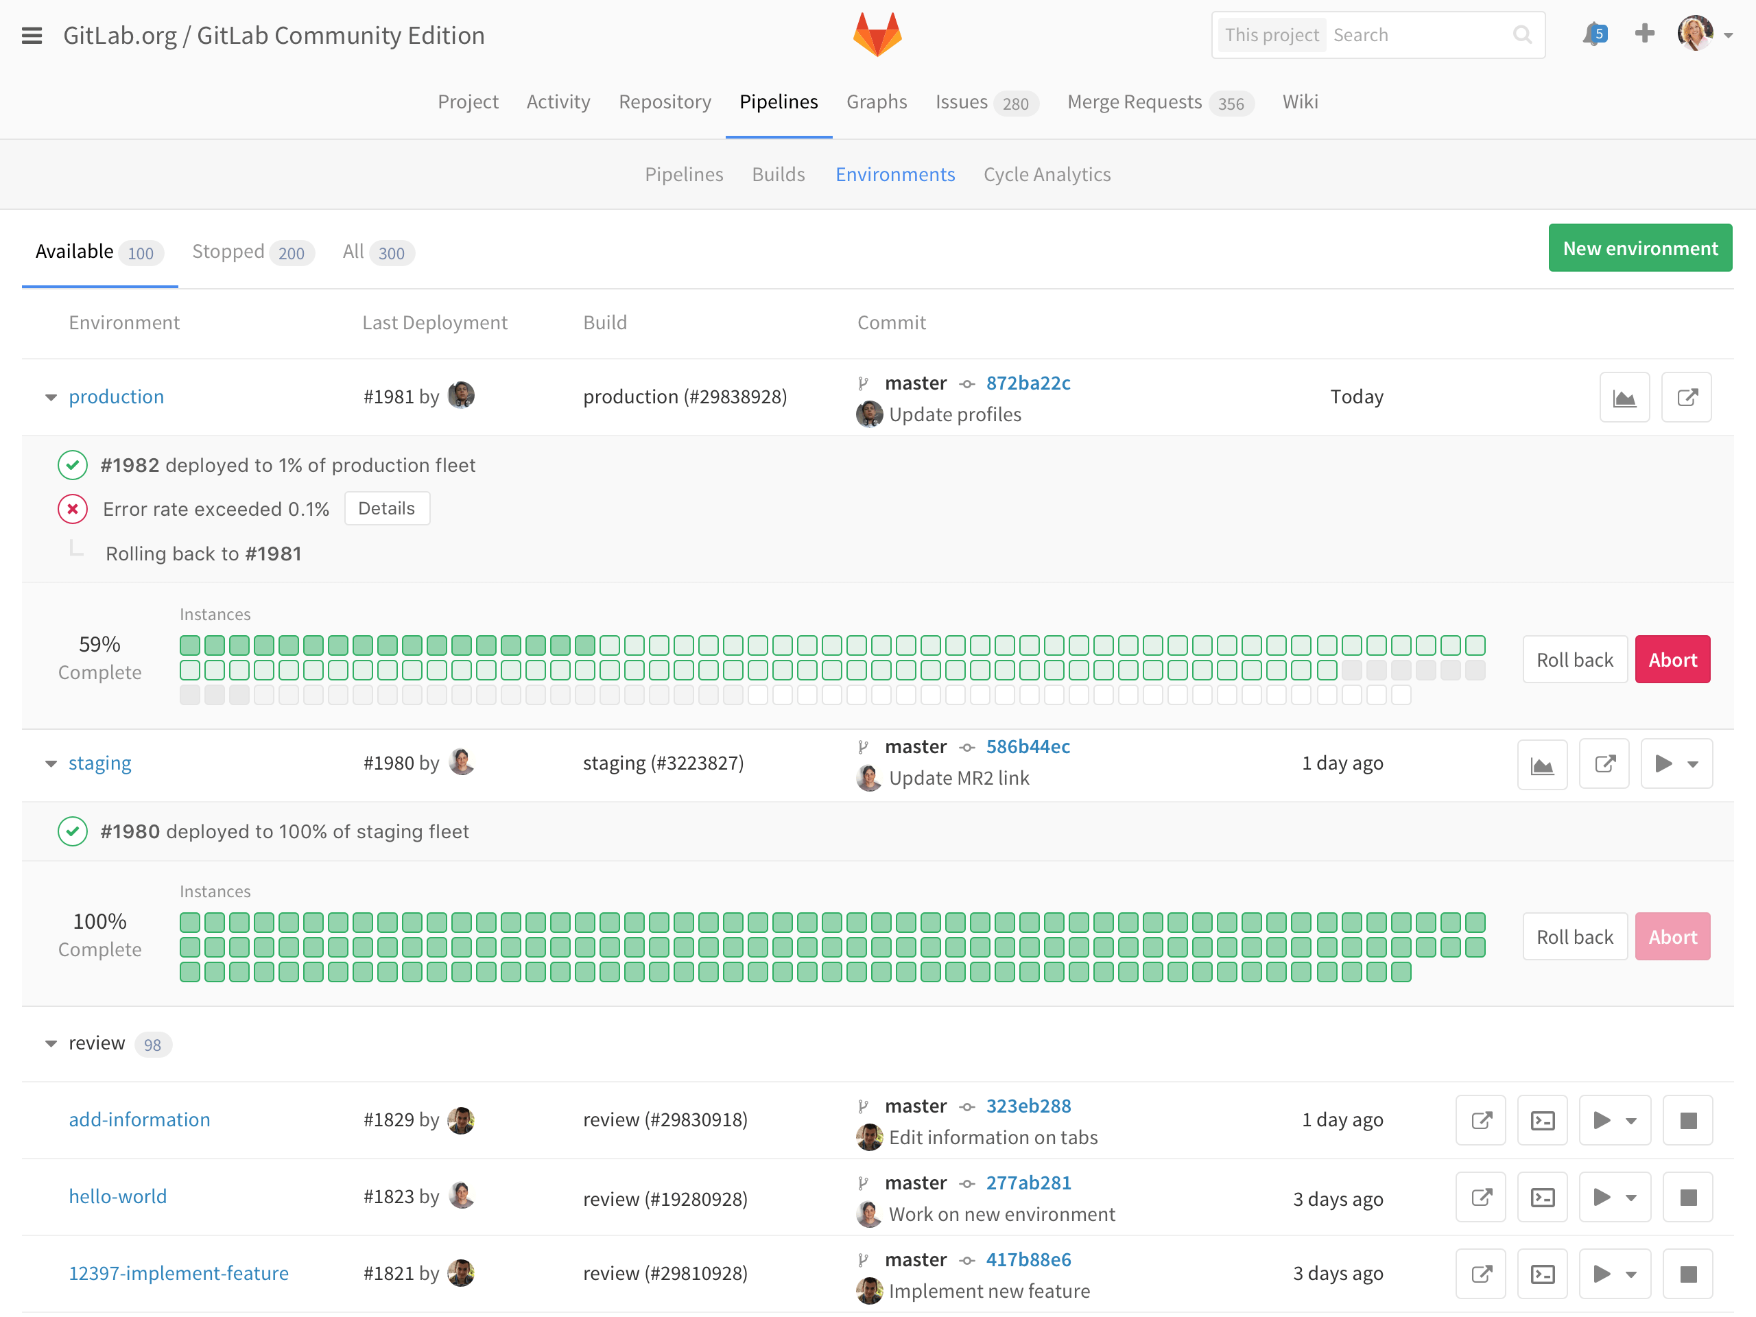Open external link for add-information

[1480, 1120]
